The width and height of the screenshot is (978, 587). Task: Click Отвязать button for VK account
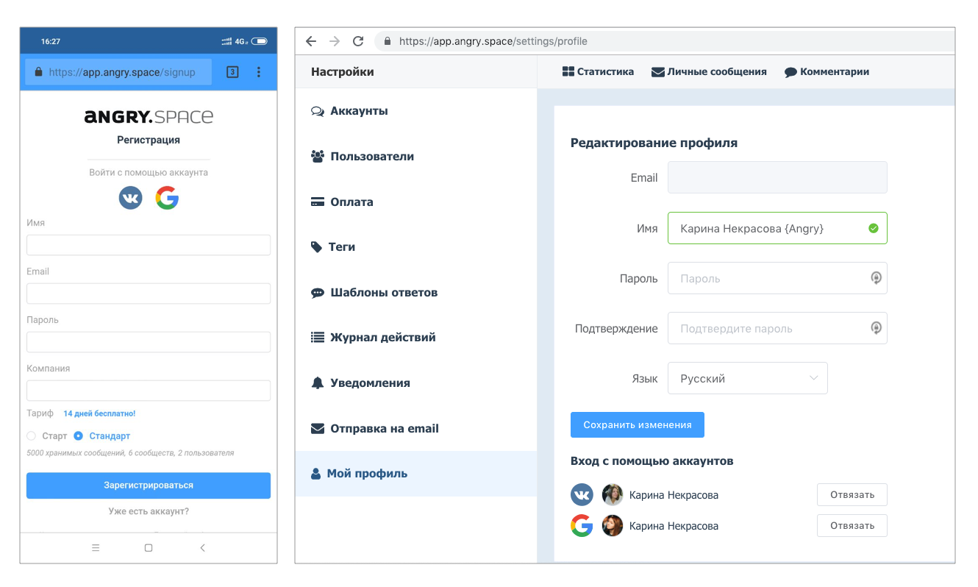click(x=852, y=494)
